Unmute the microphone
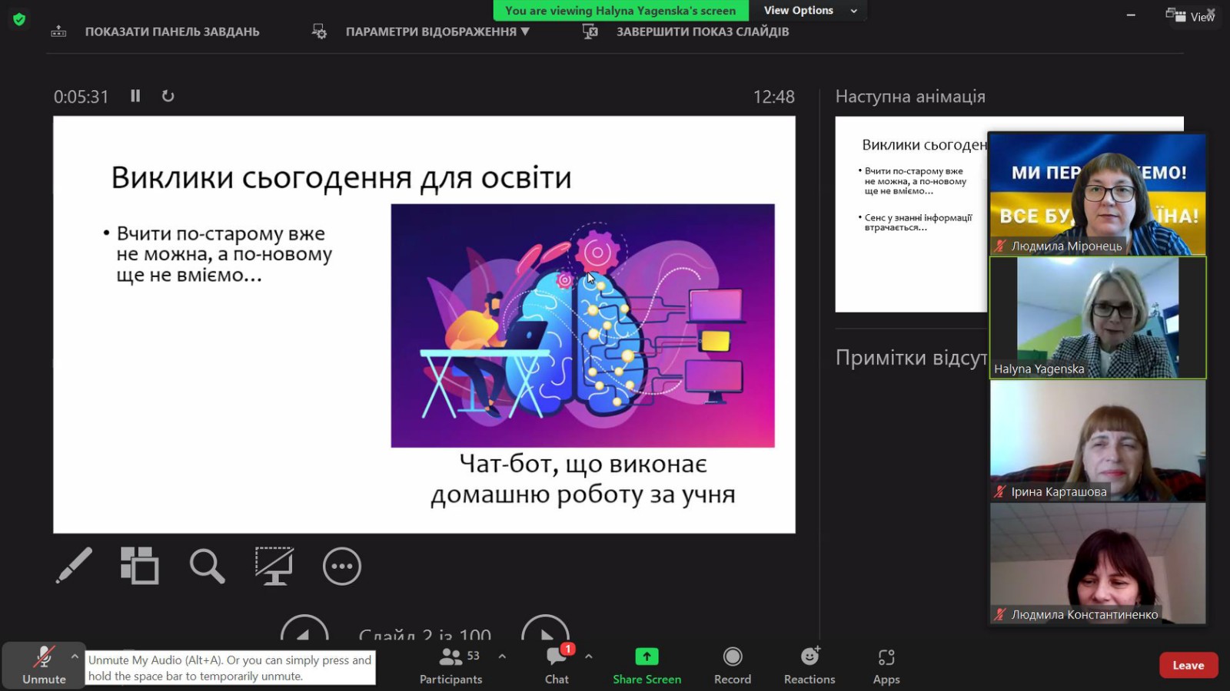The height and width of the screenshot is (691, 1230). click(44, 665)
